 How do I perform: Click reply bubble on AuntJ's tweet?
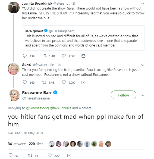coord(25,82)
